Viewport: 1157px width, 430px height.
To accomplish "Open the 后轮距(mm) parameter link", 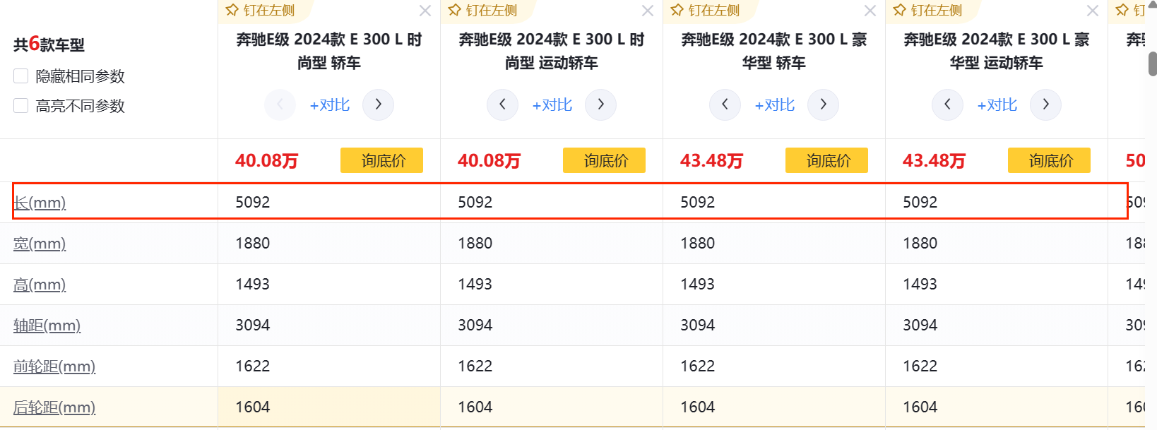I will [54, 407].
